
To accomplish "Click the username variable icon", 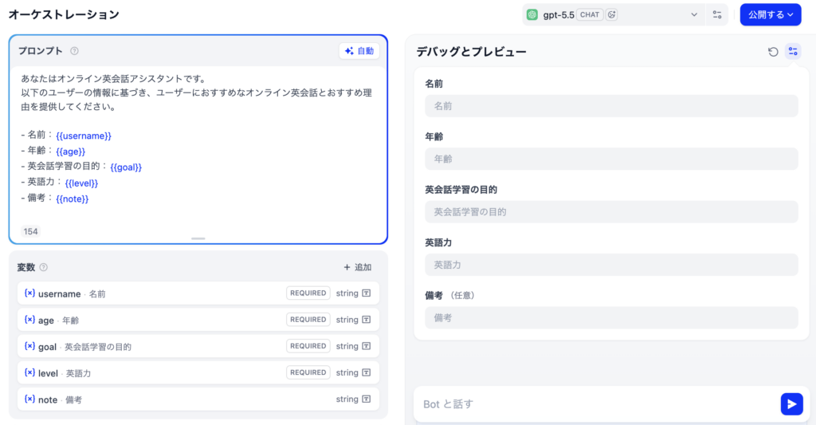I will [x=29, y=293].
